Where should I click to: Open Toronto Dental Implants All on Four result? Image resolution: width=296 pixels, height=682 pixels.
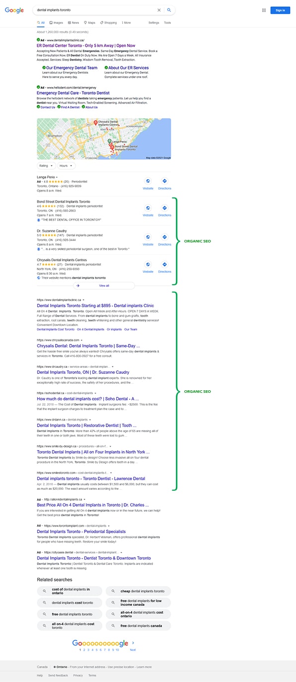93,452
